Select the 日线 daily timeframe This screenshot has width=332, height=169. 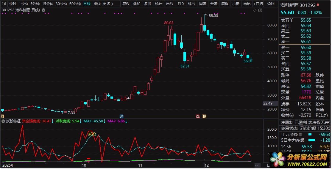pyautogui.click(x=87, y=4)
